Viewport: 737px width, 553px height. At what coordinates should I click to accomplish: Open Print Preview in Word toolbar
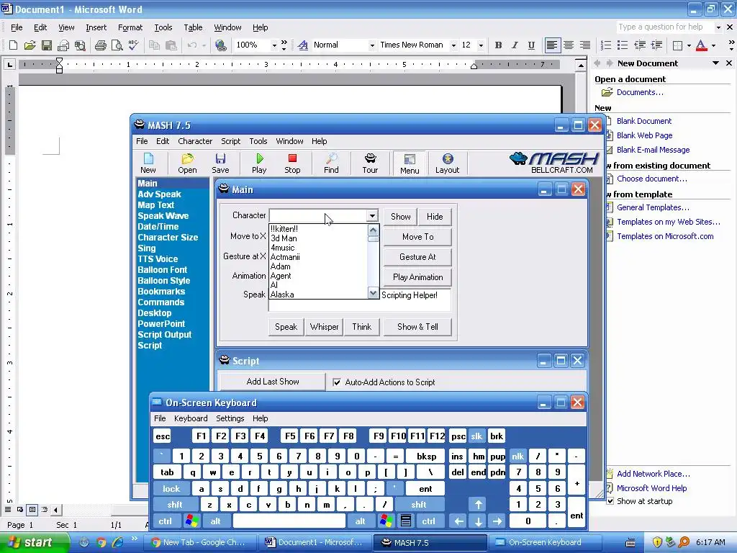117,45
